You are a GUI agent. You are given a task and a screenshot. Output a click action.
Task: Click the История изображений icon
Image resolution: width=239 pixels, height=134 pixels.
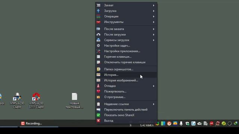tap(99, 80)
